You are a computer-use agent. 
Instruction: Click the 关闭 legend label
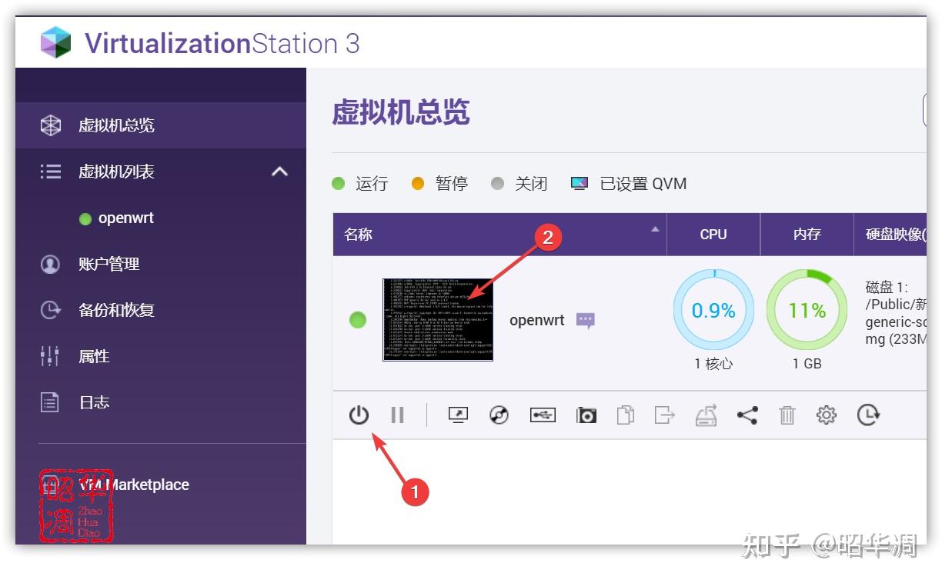tap(531, 184)
